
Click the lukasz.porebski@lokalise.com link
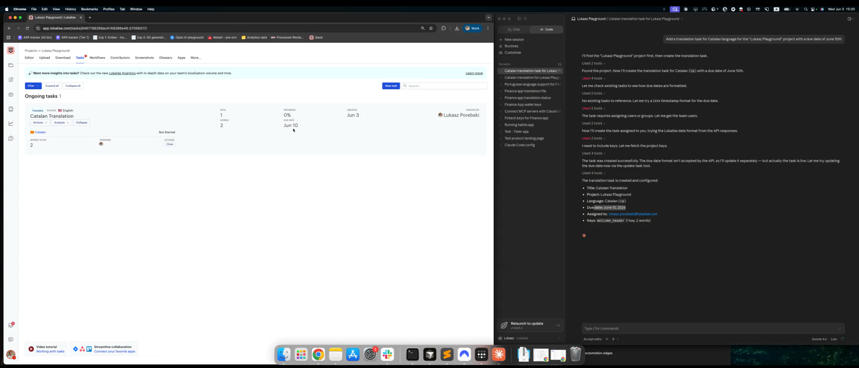(633, 214)
